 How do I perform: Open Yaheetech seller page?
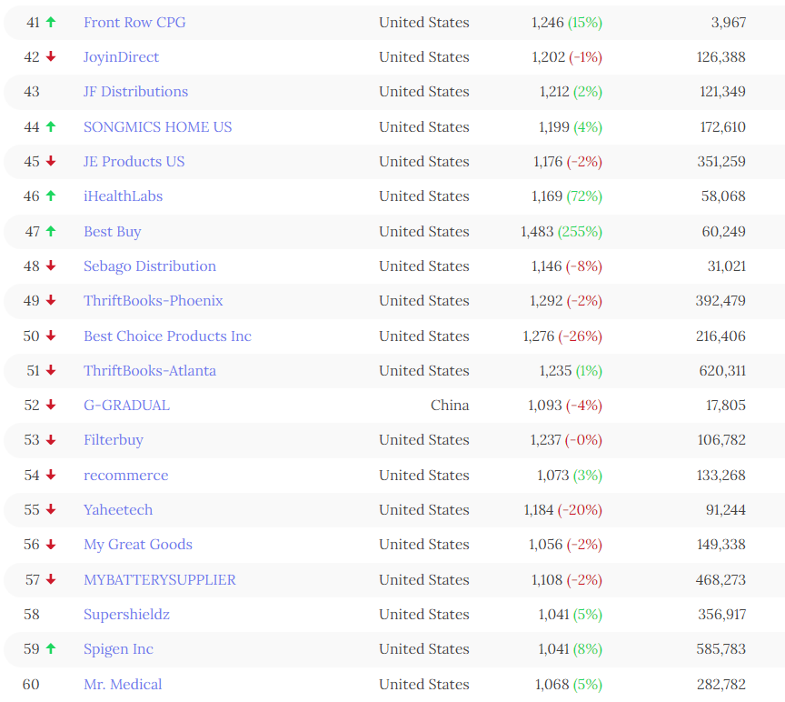[118, 509]
